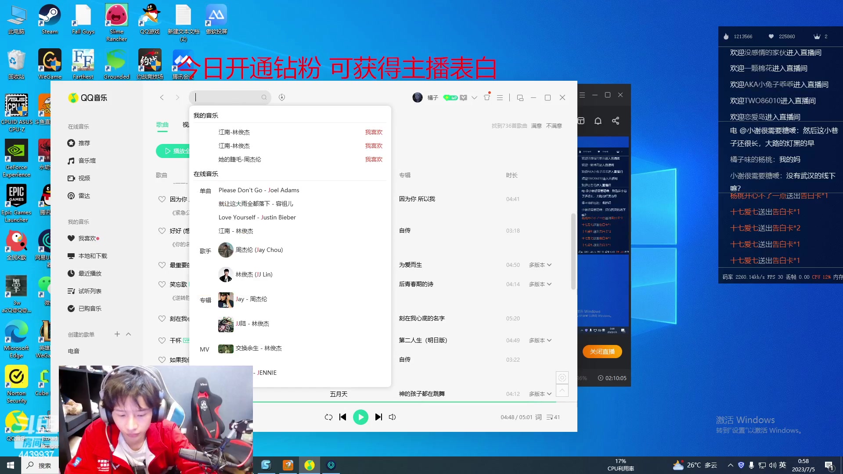Like the song 因为你 with heart icon
The height and width of the screenshot is (474, 843).
[162, 199]
